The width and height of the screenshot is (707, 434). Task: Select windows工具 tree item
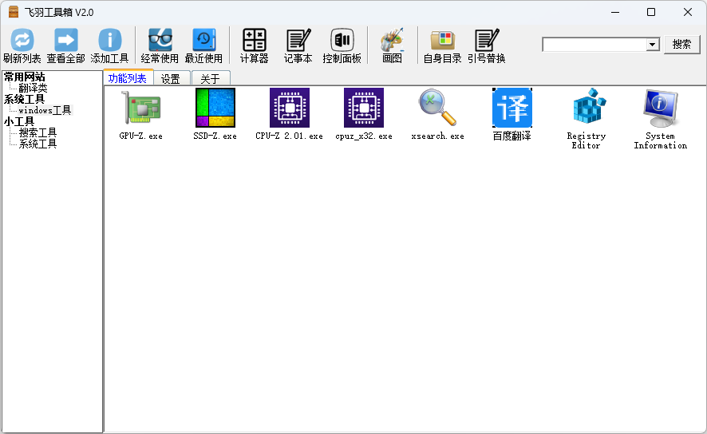[45, 110]
